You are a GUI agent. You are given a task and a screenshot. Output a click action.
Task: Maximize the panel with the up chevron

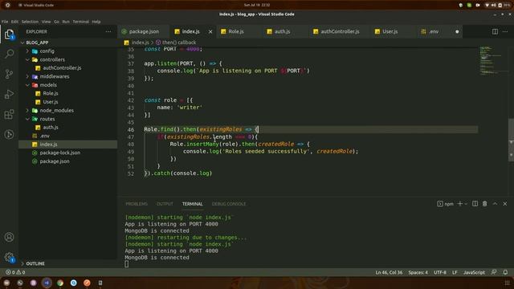pyautogui.click(x=495, y=204)
